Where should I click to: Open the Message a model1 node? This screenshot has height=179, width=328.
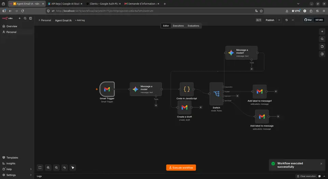pyautogui.click(x=242, y=53)
